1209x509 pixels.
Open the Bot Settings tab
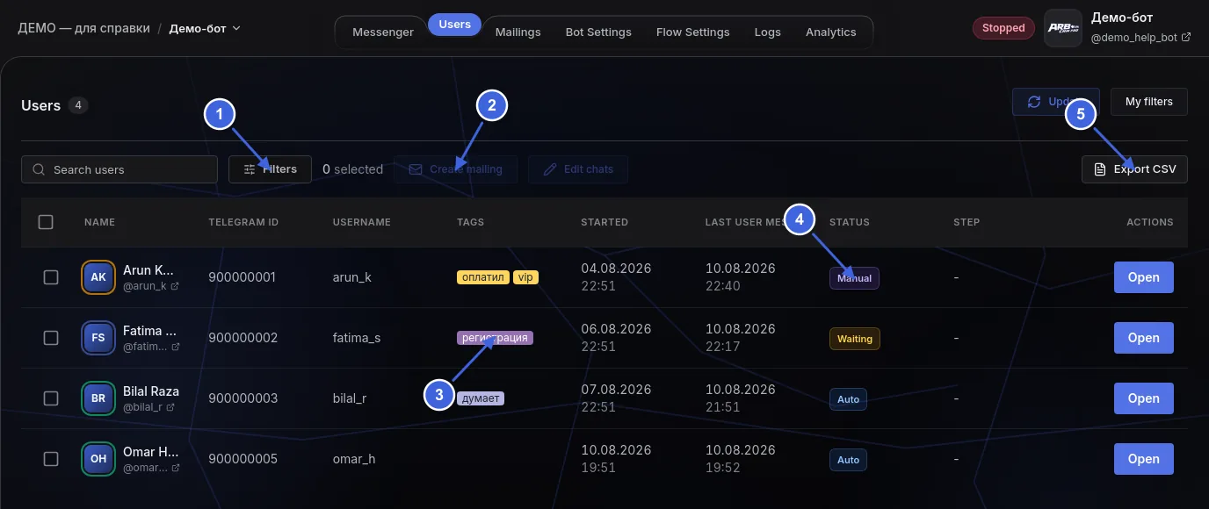[598, 32]
